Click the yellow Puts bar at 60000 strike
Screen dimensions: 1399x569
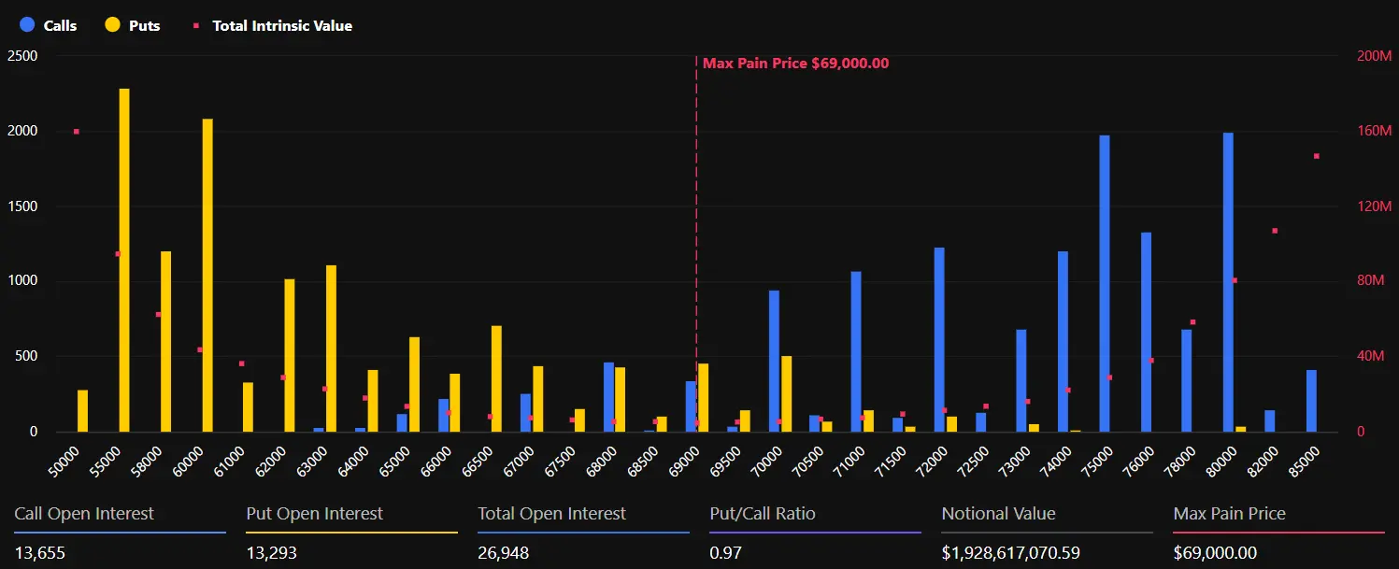207,275
